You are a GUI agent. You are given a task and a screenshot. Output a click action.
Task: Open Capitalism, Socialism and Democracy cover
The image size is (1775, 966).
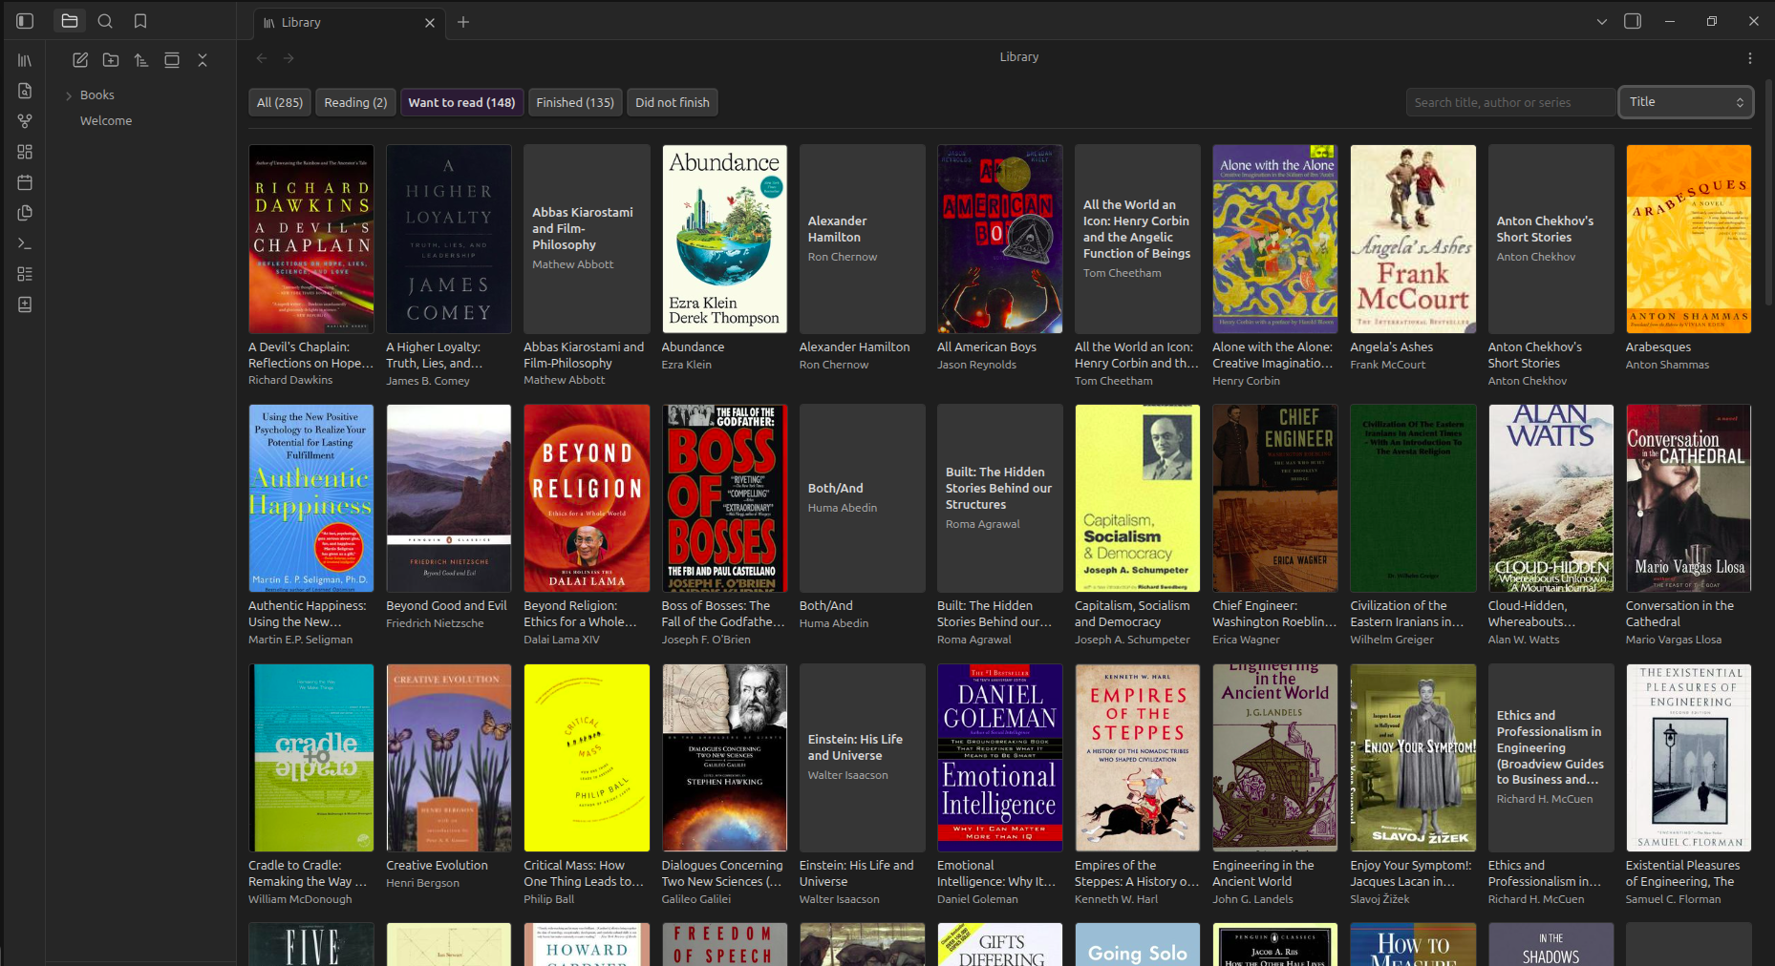point(1138,498)
